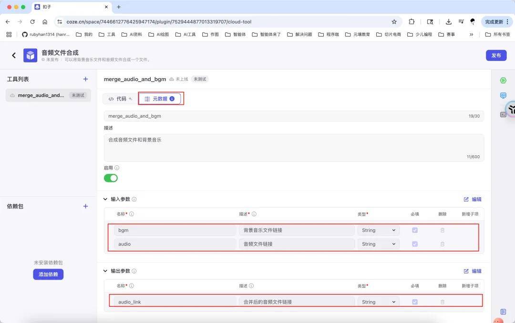
Task: Click the plus icon next to 依赖包
Action: (x=86, y=206)
